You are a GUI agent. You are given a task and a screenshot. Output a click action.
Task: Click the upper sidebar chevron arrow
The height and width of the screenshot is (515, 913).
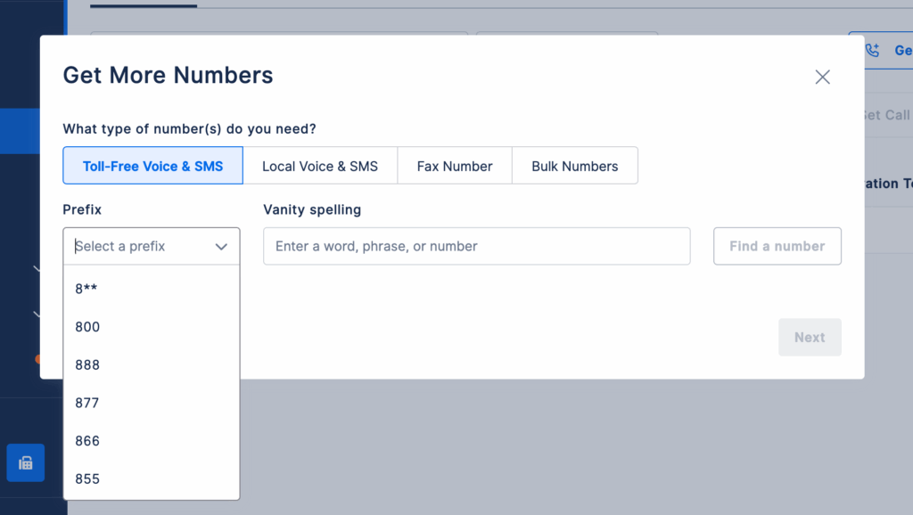point(37,268)
